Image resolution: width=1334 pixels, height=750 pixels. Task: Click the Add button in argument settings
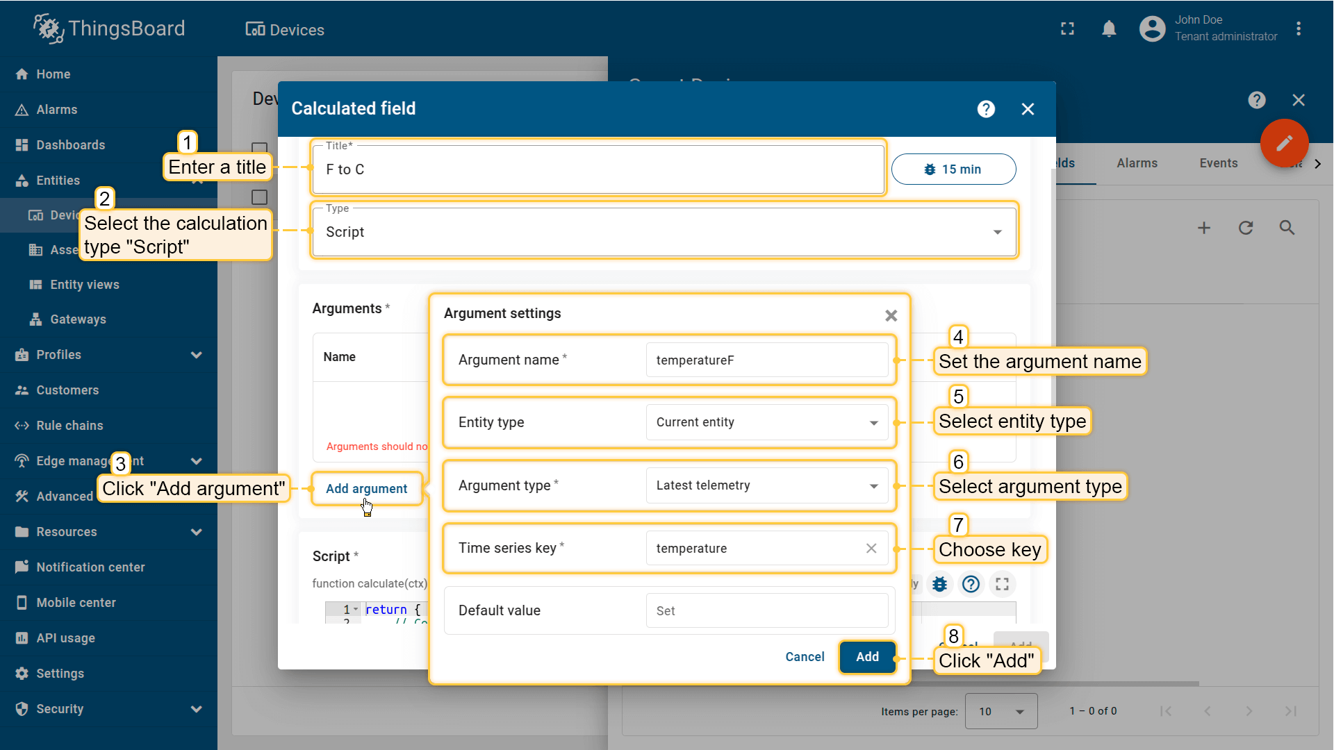(x=867, y=657)
